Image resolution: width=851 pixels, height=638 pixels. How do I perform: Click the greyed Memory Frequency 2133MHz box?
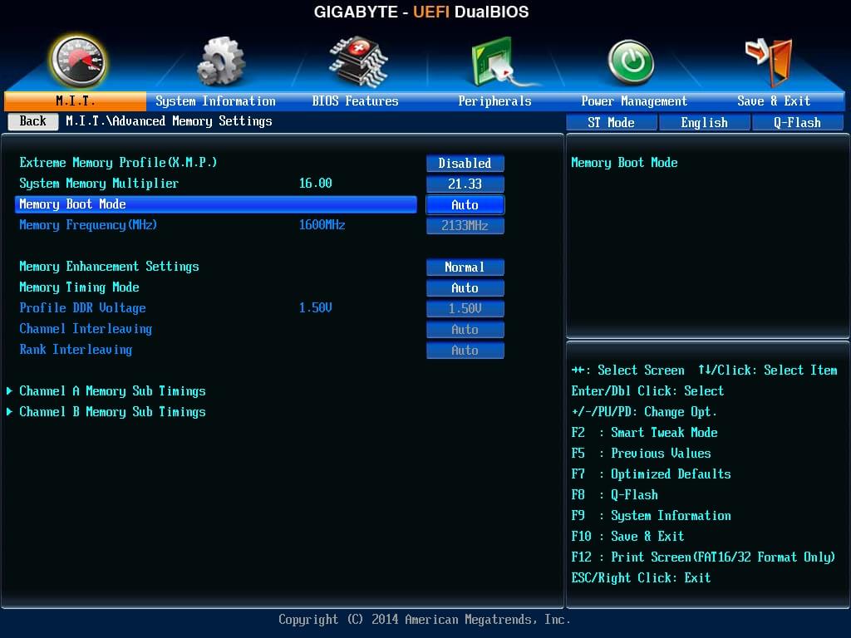465,226
